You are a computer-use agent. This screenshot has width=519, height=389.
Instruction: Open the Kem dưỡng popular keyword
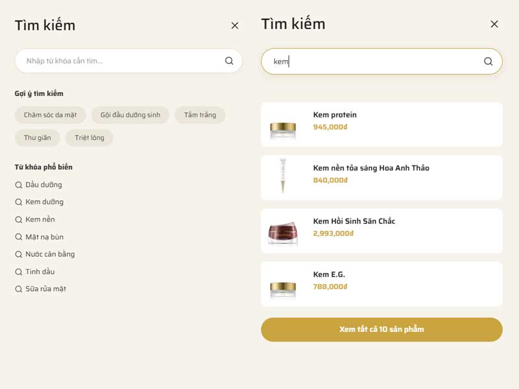pos(44,202)
